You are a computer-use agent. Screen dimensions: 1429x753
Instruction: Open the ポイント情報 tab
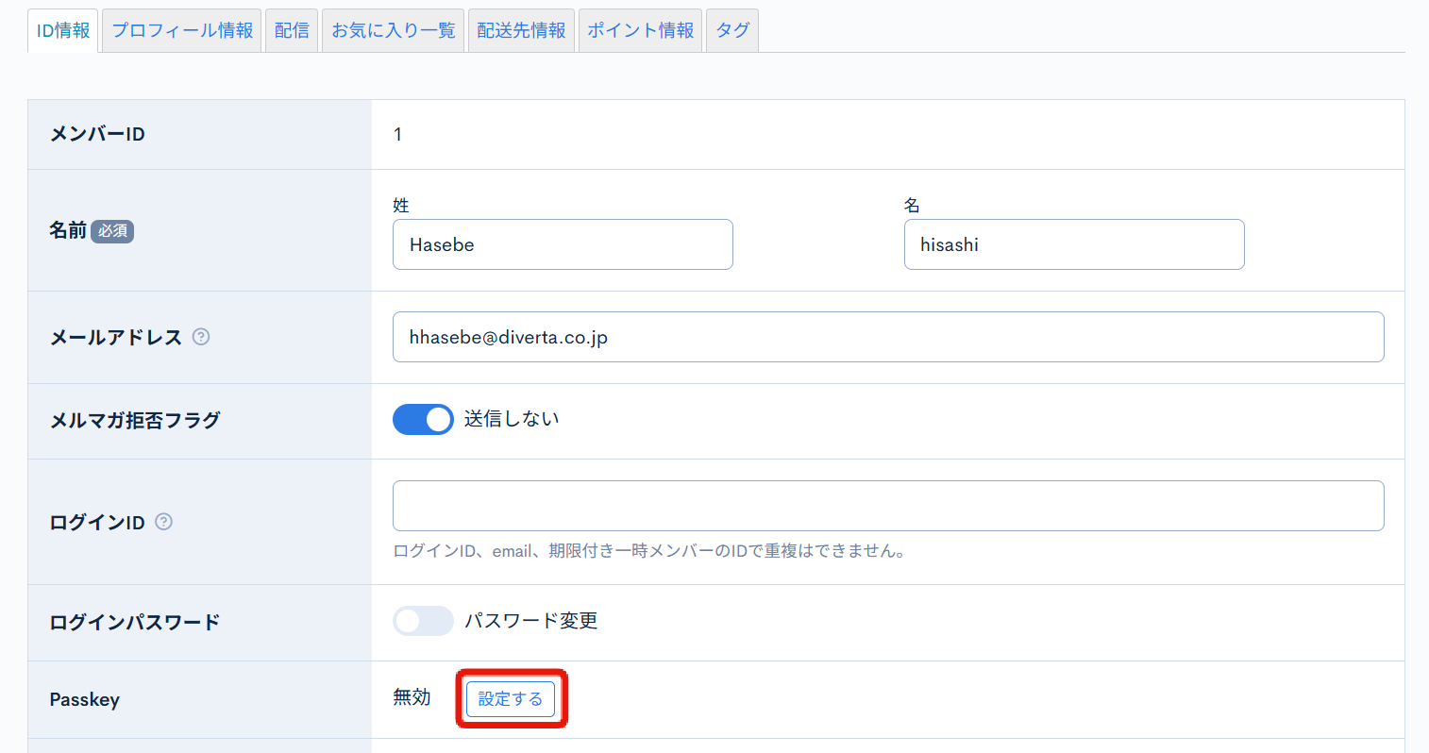pyautogui.click(x=640, y=29)
